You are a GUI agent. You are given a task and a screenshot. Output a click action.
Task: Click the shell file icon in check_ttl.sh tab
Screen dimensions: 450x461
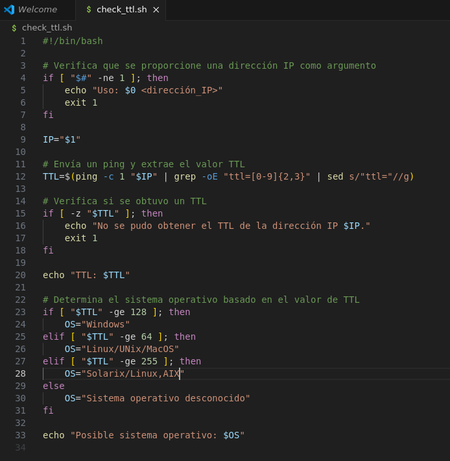click(x=88, y=10)
